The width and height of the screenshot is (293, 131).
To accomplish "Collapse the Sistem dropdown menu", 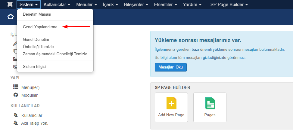I will coord(28,5).
